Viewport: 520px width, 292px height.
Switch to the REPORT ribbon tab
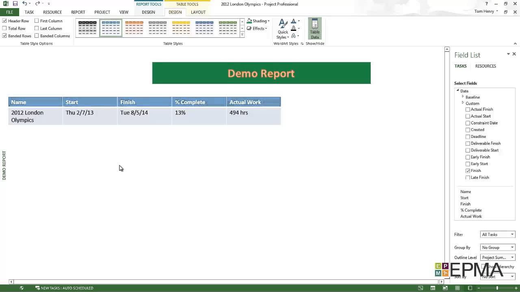tap(78, 12)
